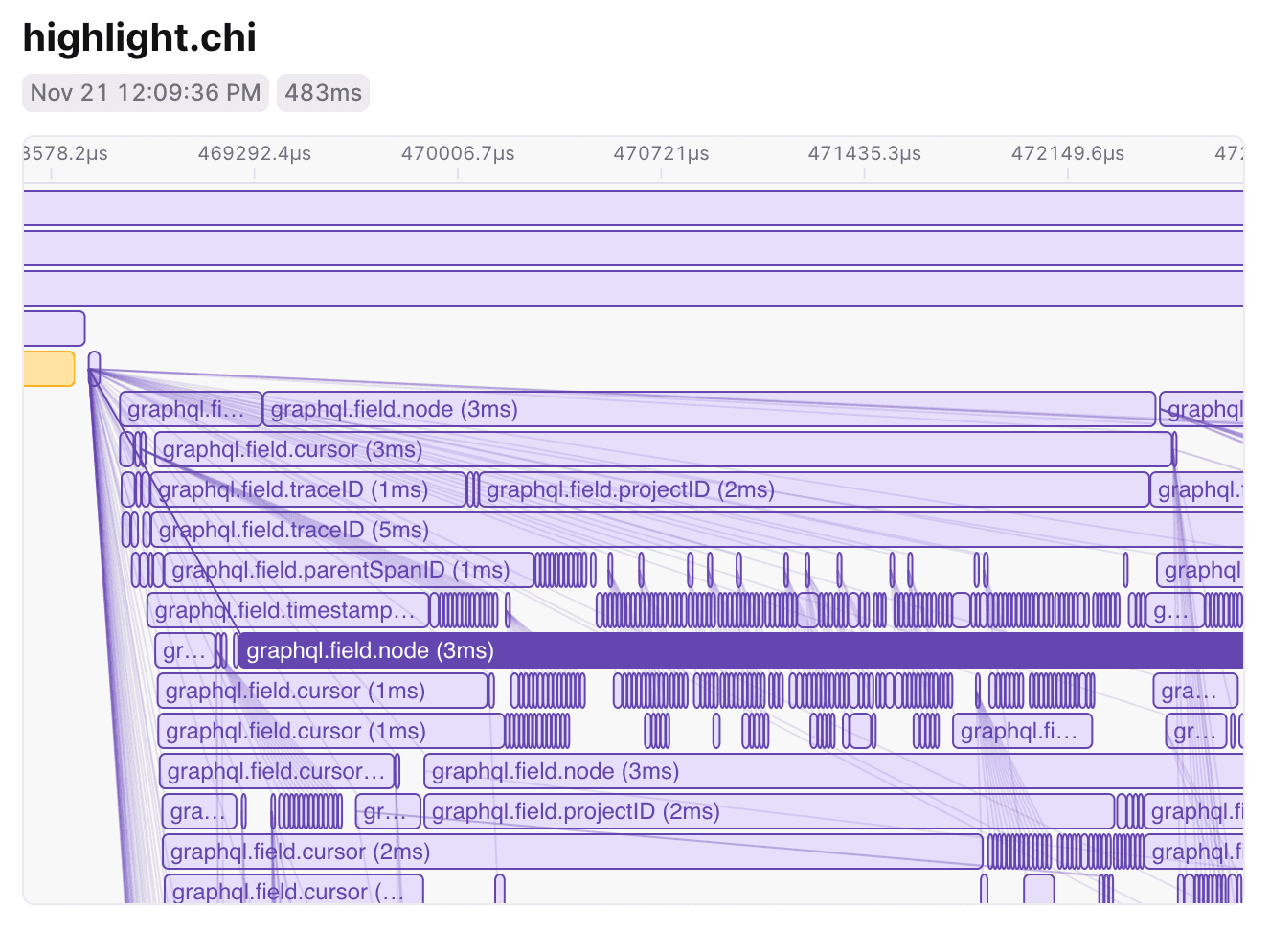Select the 472149.6µs timeline marker
Viewport: 1270px width, 931px height.
(1068, 154)
